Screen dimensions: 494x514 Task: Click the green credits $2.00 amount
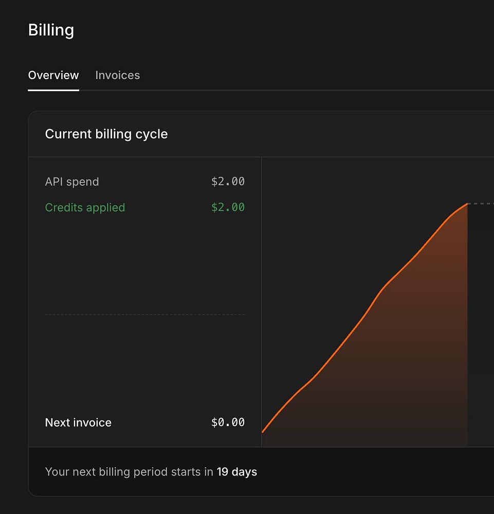point(228,207)
